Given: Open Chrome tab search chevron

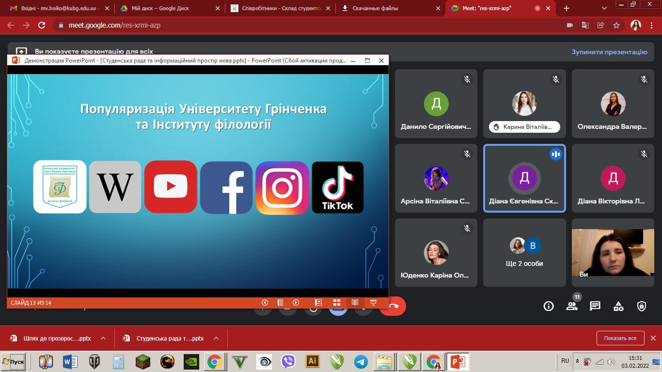Looking at the screenshot, I should click(604, 8).
